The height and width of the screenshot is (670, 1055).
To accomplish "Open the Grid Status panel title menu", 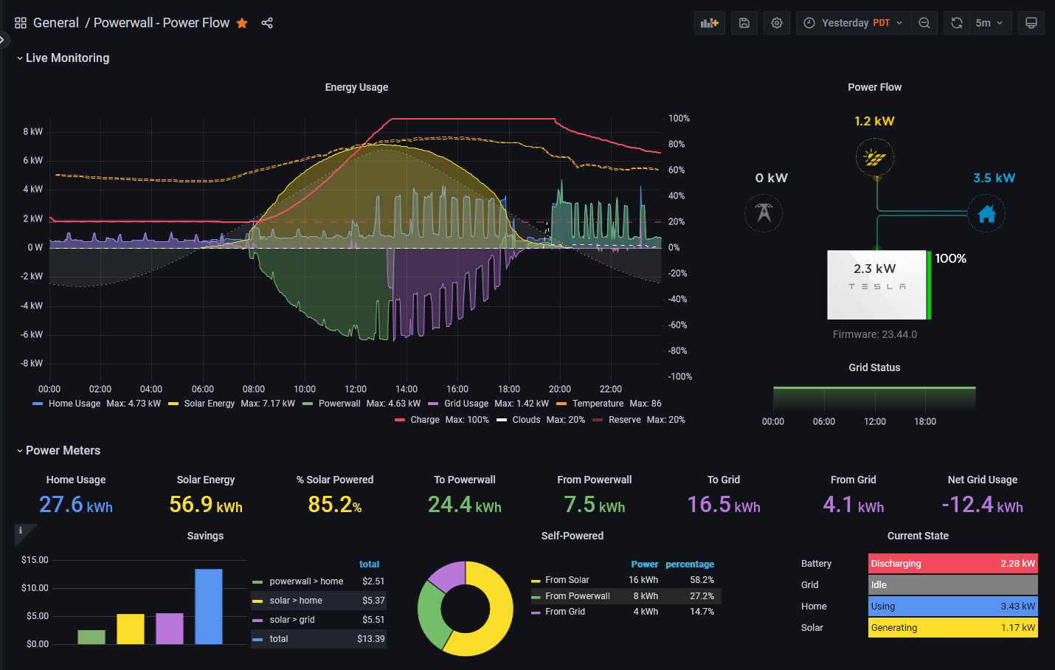I will tap(874, 367).
